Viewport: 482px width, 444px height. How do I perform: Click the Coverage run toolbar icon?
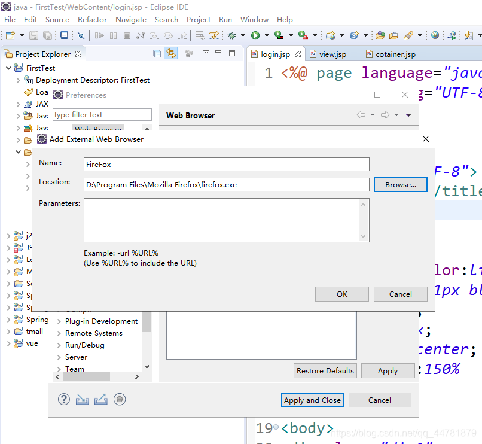(x=279, y=35)
